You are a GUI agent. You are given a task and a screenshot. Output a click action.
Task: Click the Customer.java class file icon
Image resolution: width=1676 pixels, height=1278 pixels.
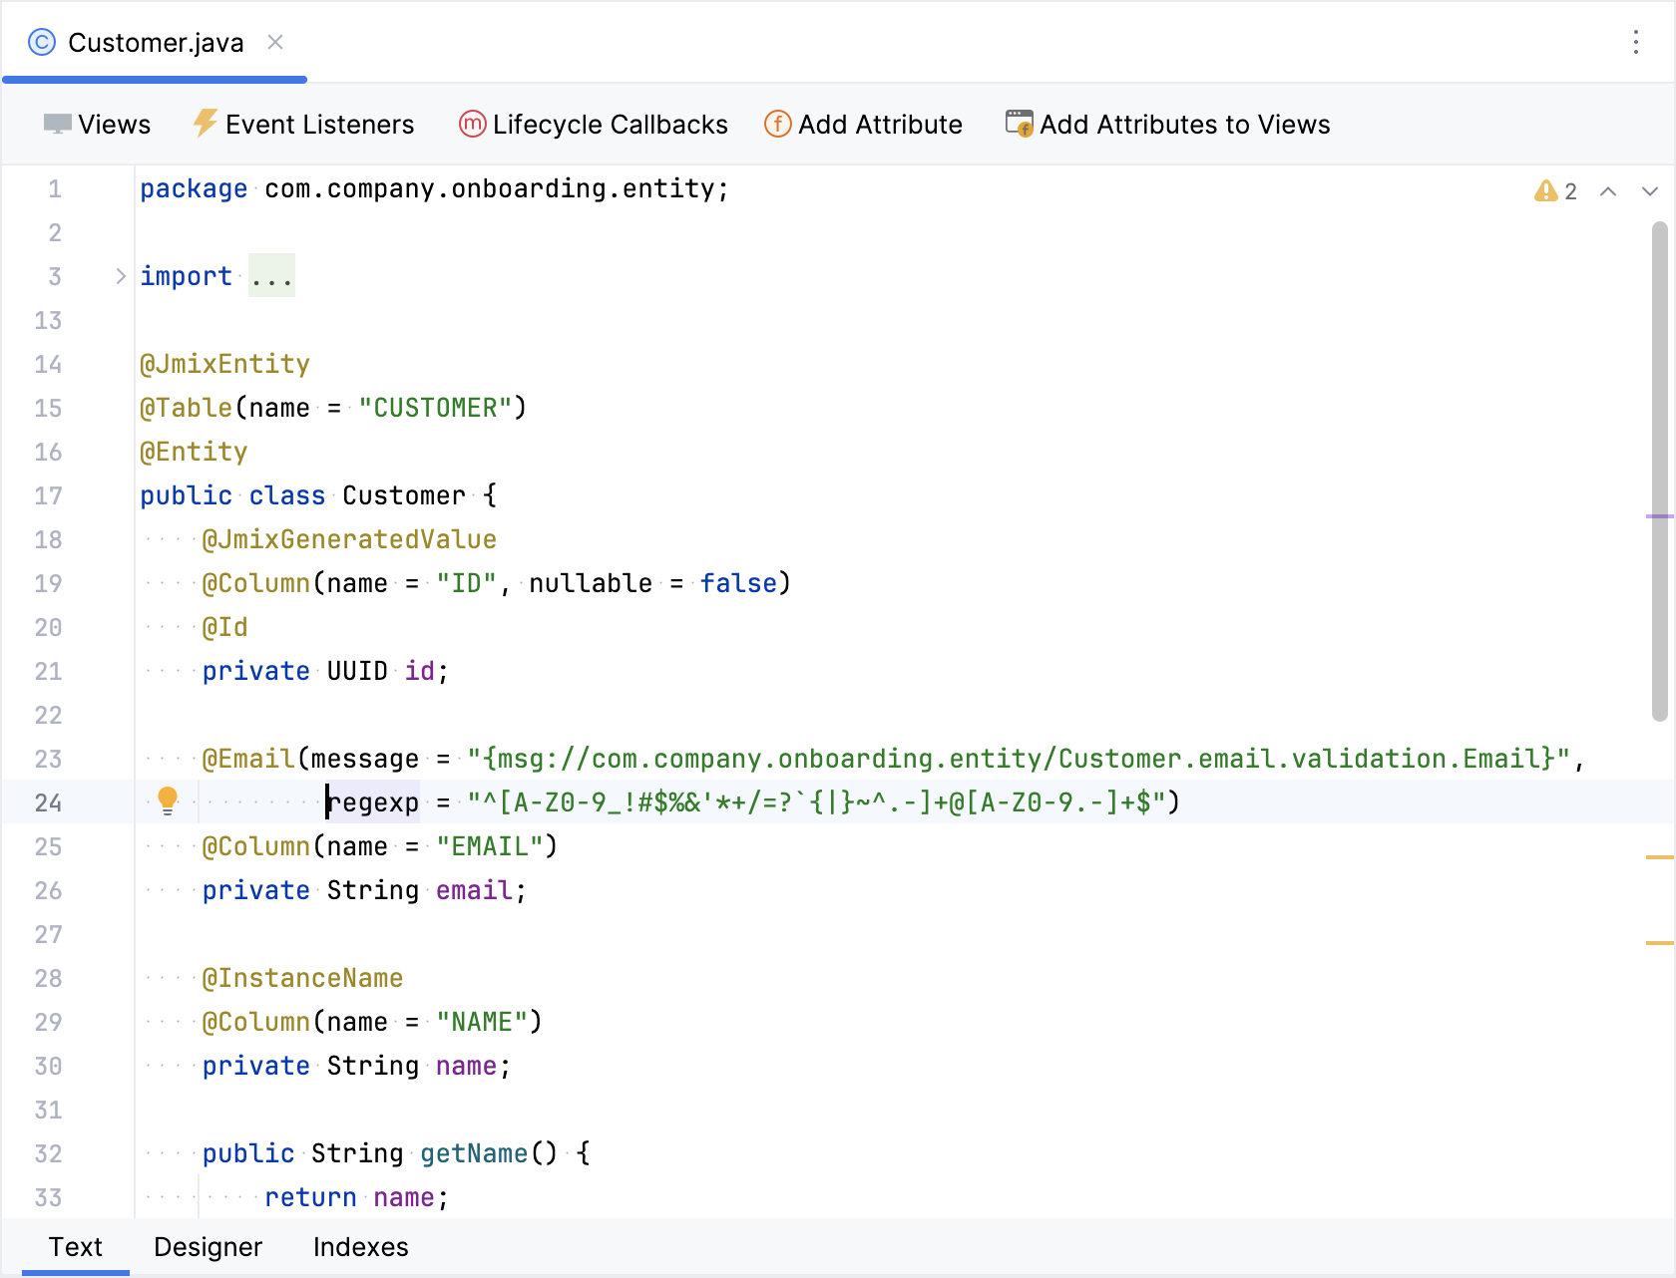click(42, 42)
